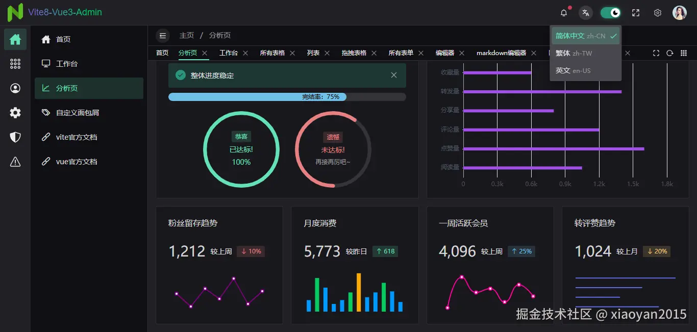The height and width of the screenshot is (332, 697).
Task: Click the 完结率 75% progress bar
Action: click(x=287, y=97)
